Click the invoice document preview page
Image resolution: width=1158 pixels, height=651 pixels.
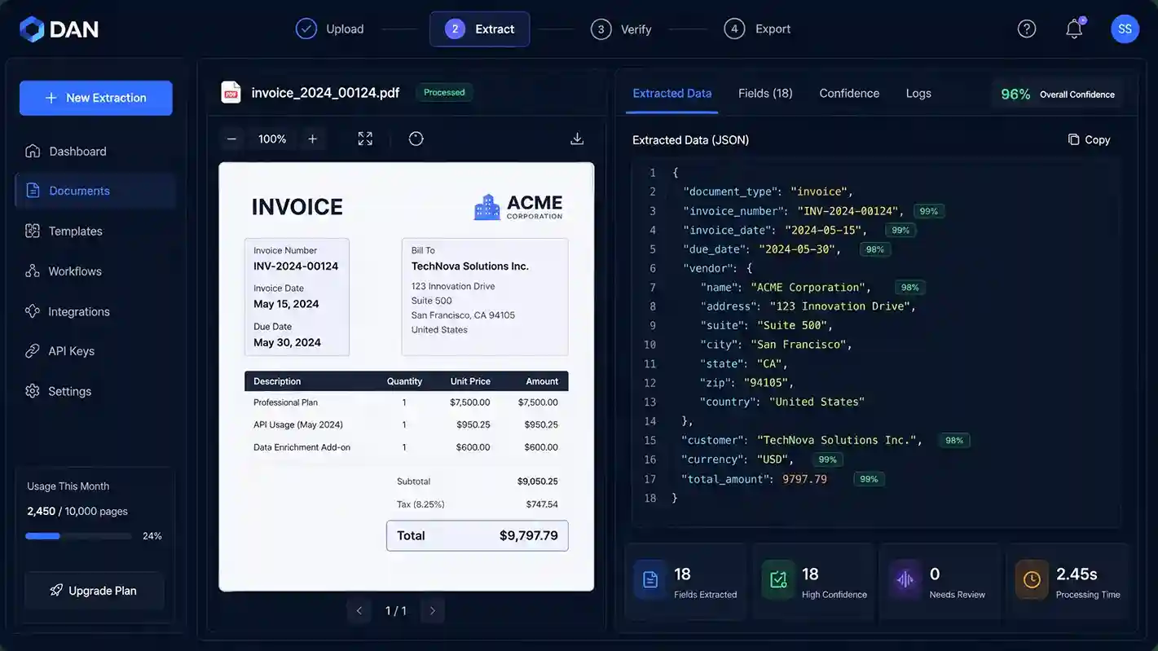(407, 376)
